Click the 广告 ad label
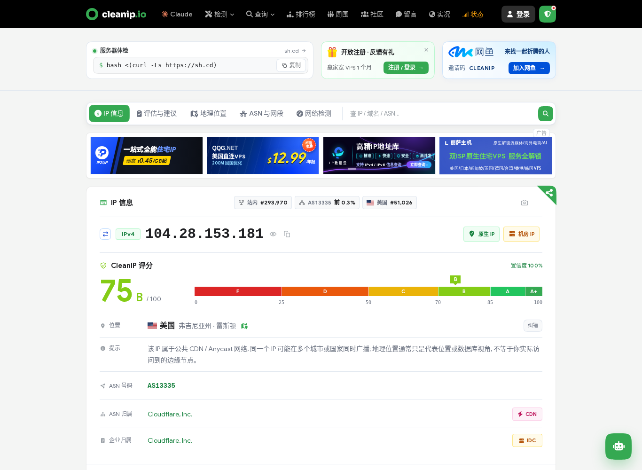The width and height of the screenshot is (642, 470). click(541, 133)
